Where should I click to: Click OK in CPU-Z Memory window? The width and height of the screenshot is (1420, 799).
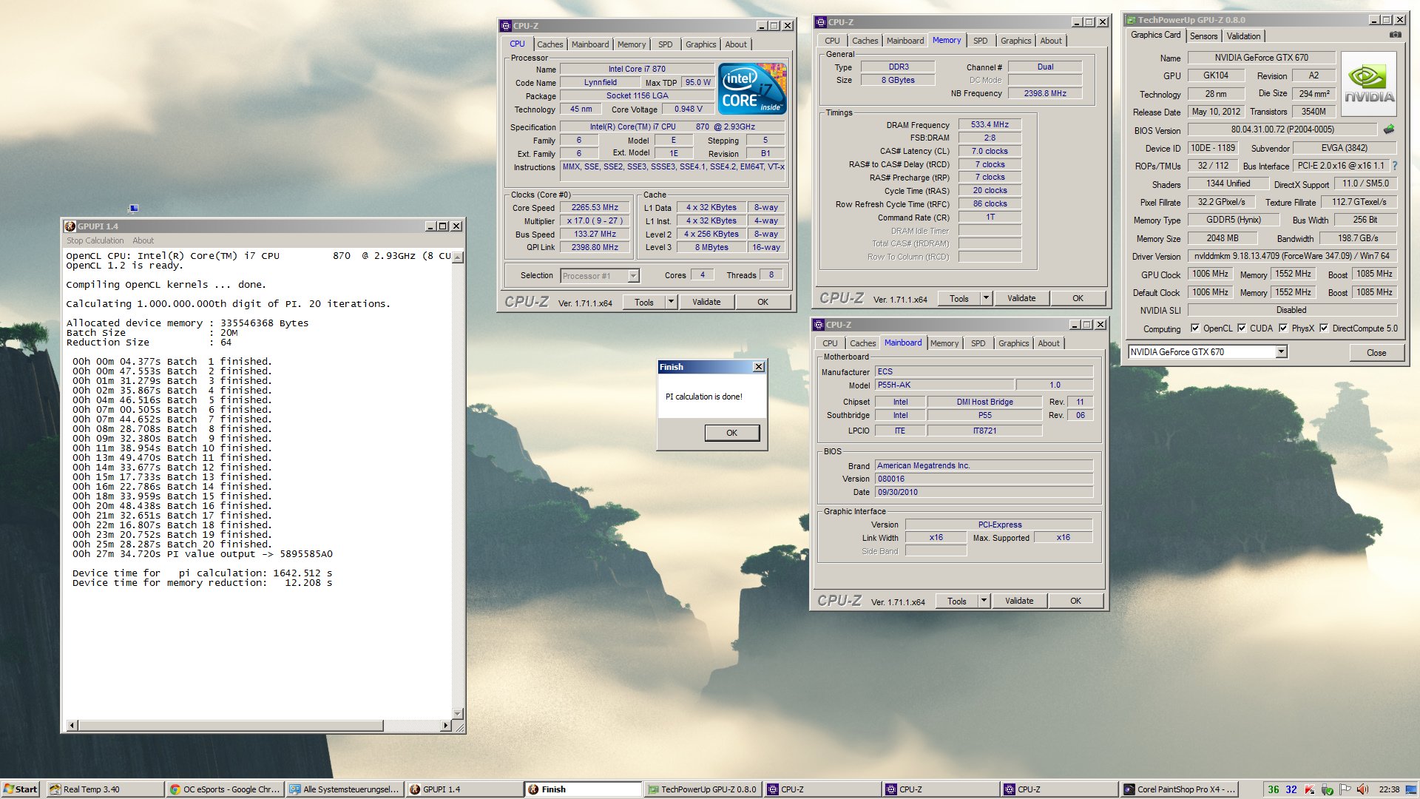coord(1078,298)
